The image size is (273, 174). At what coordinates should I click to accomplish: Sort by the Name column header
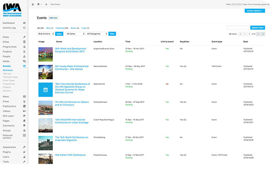tap(59, 42)
